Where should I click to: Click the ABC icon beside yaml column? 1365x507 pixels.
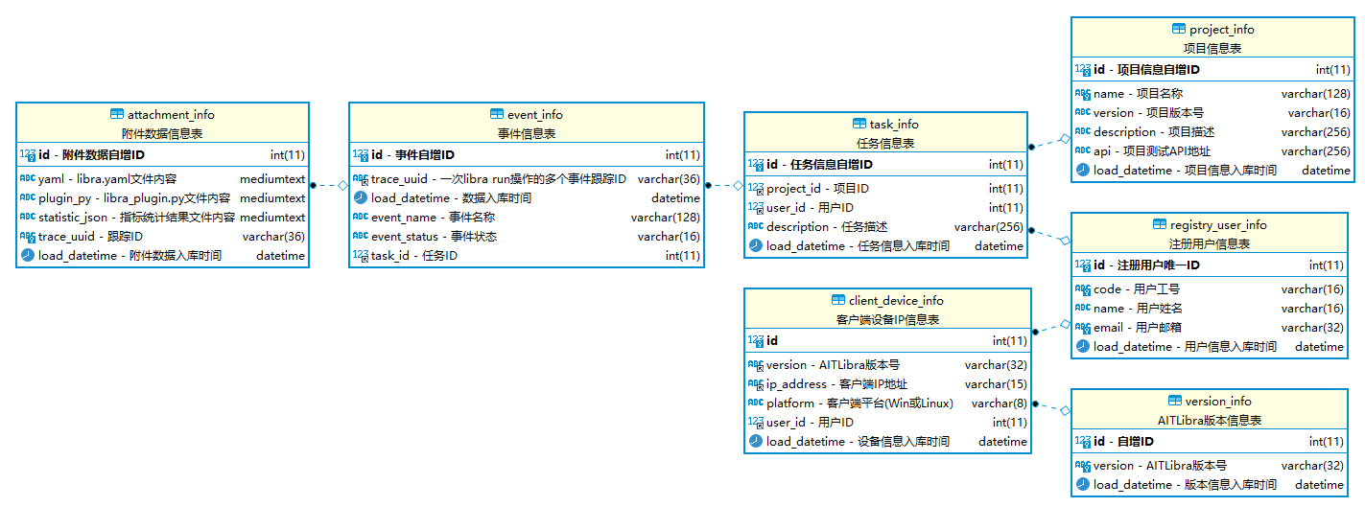(27, 178)
